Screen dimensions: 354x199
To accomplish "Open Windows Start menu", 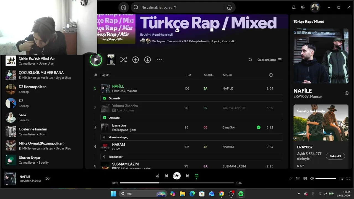I will (x=113, y=194).
